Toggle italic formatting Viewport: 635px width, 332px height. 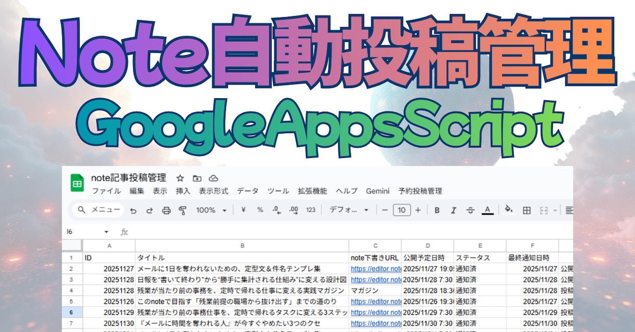(x=453, y=210)
